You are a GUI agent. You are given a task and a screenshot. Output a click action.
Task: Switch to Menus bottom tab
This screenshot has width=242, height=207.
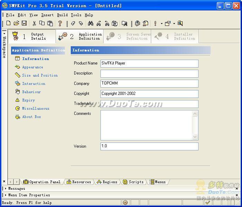[157, 182]
